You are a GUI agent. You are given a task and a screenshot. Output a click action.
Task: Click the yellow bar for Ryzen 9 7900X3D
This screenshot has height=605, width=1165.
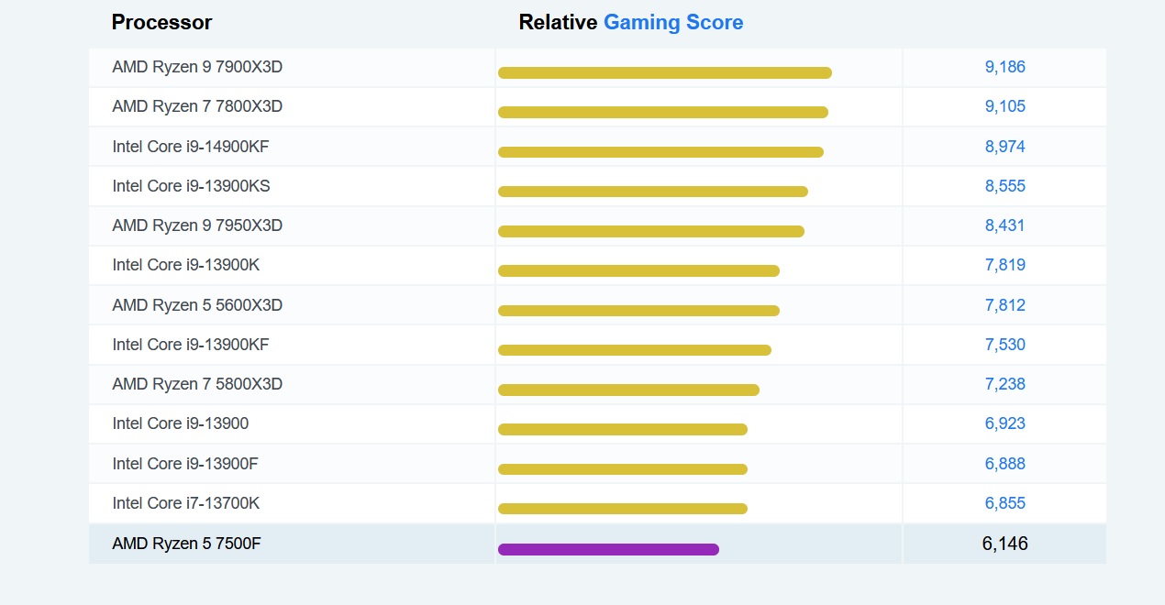click(665, 72)
